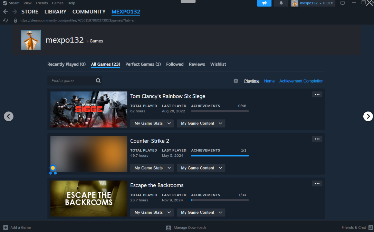This screenshot has height=232, width=374.
Task: Open the MEXPO132 profile section
Action: point(126,12)
